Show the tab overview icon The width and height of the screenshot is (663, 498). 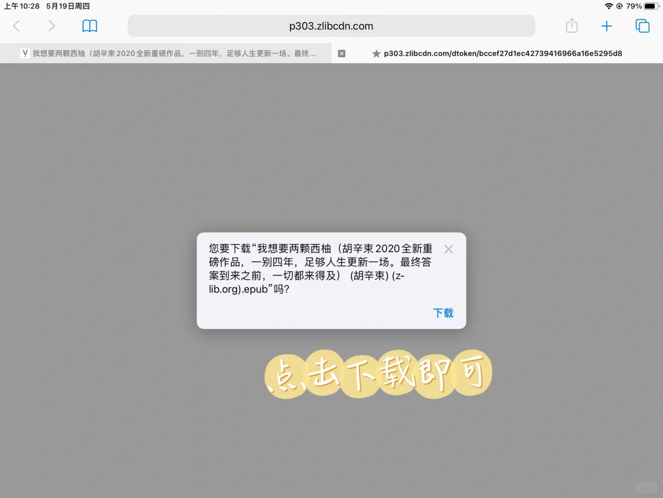642,26
